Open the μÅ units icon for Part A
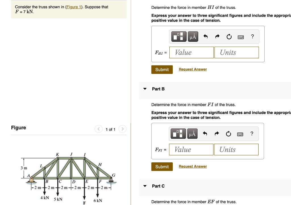The width and height of the screenshot is (291, 205). 192,36
